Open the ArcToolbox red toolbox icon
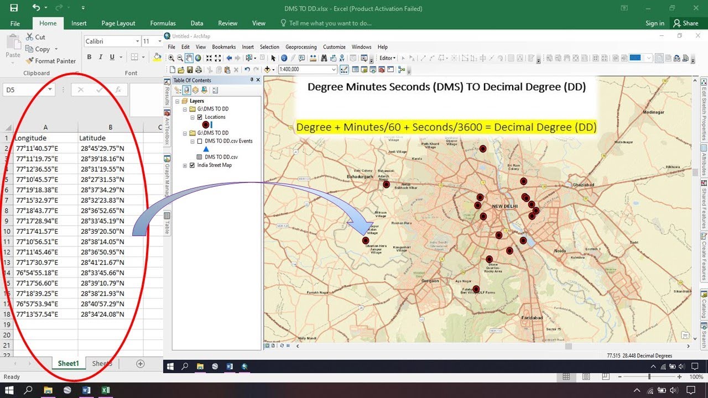 pos(382,70)
